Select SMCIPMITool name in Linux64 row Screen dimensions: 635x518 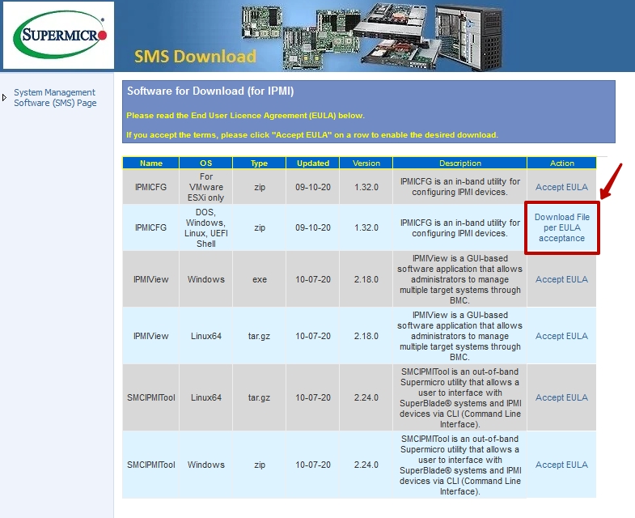point(150,397)
